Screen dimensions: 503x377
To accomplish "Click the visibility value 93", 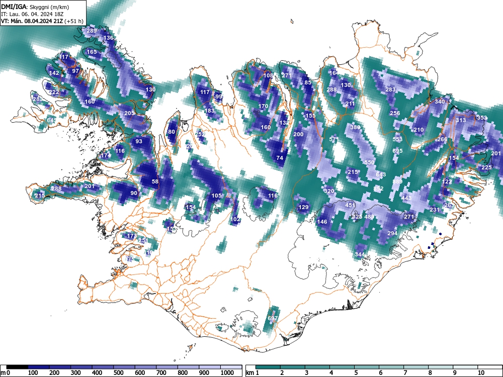I will [139, 141].
